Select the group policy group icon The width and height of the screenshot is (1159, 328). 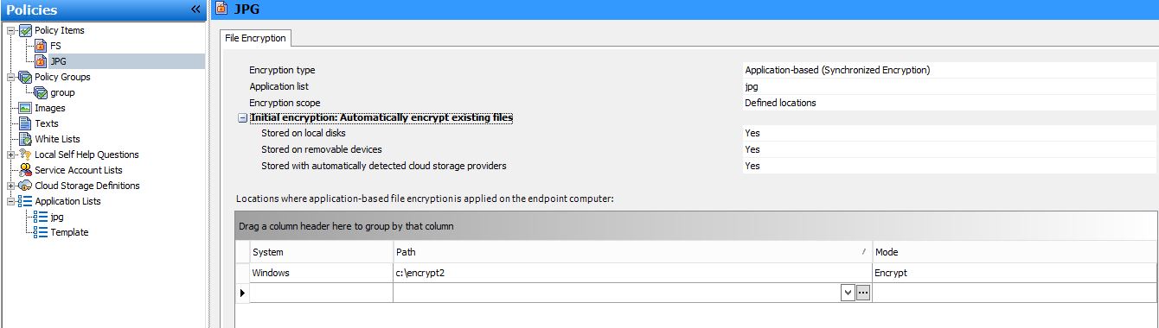click(x=41, y=92)
